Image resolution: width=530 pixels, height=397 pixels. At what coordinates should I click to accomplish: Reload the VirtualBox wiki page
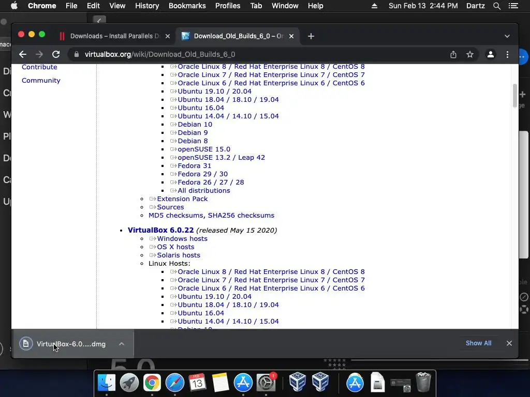(56, 54)
